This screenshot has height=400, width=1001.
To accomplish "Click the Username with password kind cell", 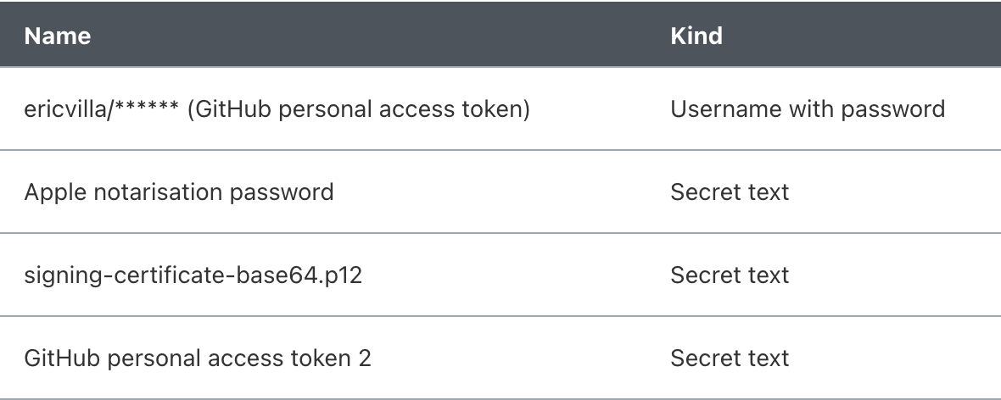I will (808, 109).
